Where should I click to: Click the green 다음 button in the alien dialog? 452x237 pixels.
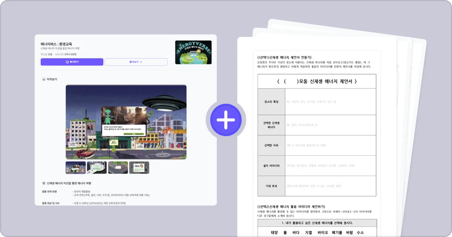134,134
